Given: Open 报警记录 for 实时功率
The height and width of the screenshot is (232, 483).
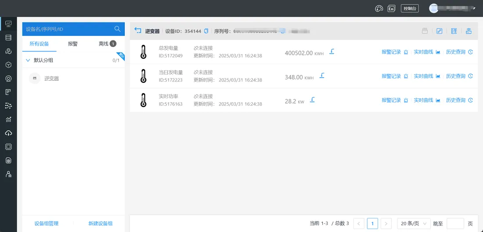Looking at the screenshot, I should tap(395, 100).
